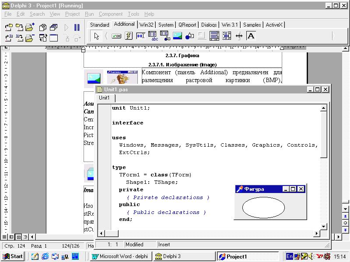Image resolution: width=350 pixels, height=262 pixels.
Task: Open the Component menu
Action: pos(111,14)
